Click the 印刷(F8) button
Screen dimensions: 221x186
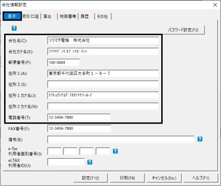tap(127, 178)
